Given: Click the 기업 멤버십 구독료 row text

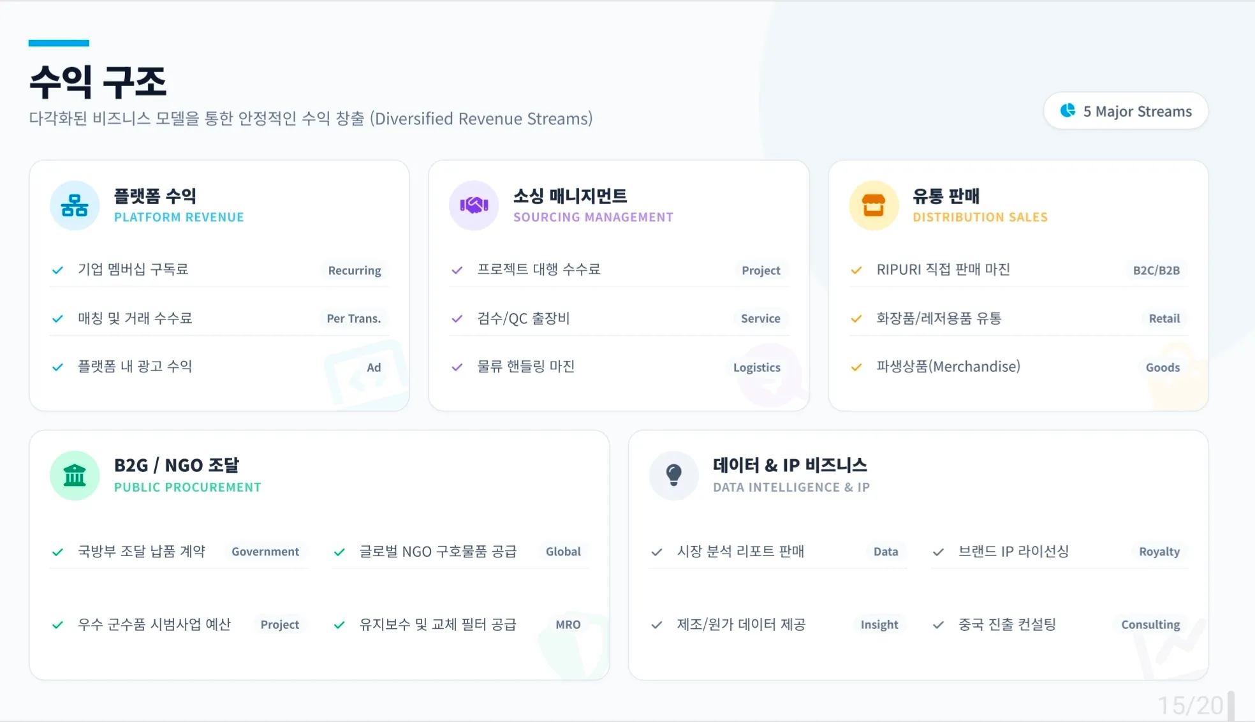Looking at the screenshot, I should [x=133, y=269].
